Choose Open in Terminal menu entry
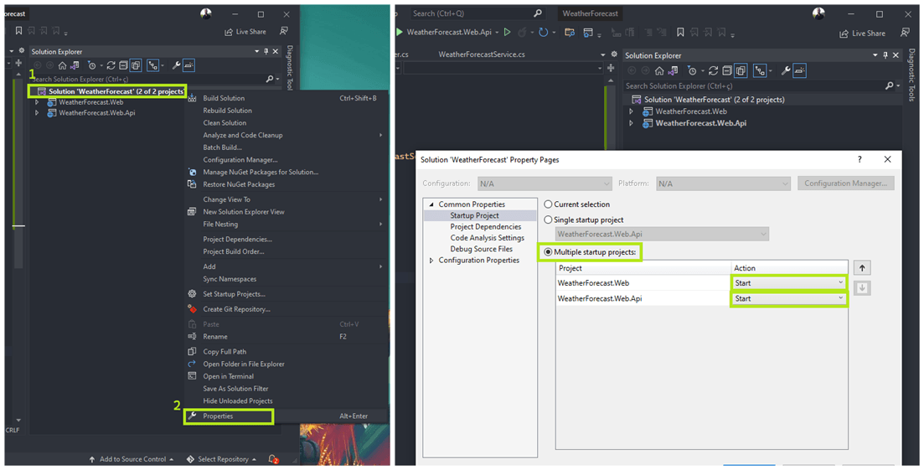Screen dimensions: 924x470 [x=286, y=376]
